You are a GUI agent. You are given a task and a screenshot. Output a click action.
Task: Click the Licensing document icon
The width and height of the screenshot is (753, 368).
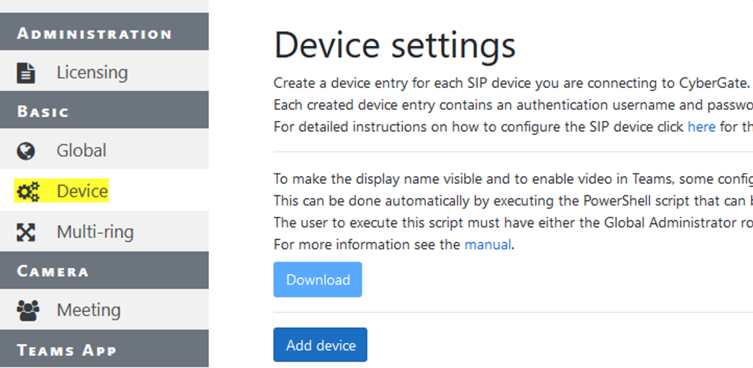click(x=26, y=73)
